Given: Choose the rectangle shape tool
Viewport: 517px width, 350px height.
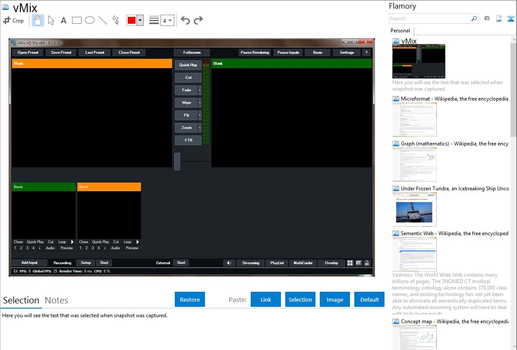Looking at the screenshot, I should (x=77, y=20).
